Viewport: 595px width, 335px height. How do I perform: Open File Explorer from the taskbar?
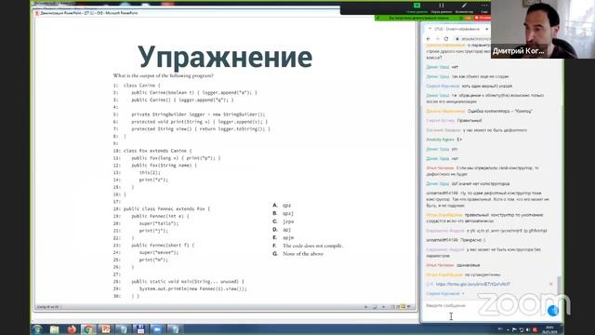(54, 328)
